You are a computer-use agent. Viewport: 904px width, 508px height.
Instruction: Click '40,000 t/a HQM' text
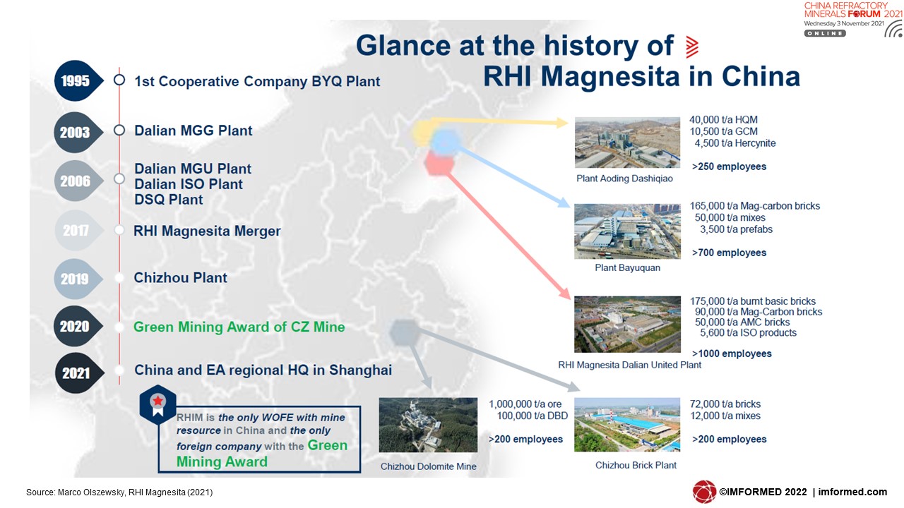[x=723, y=120]
